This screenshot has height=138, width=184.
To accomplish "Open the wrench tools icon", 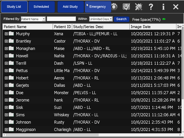I will (x=139, y=7).
